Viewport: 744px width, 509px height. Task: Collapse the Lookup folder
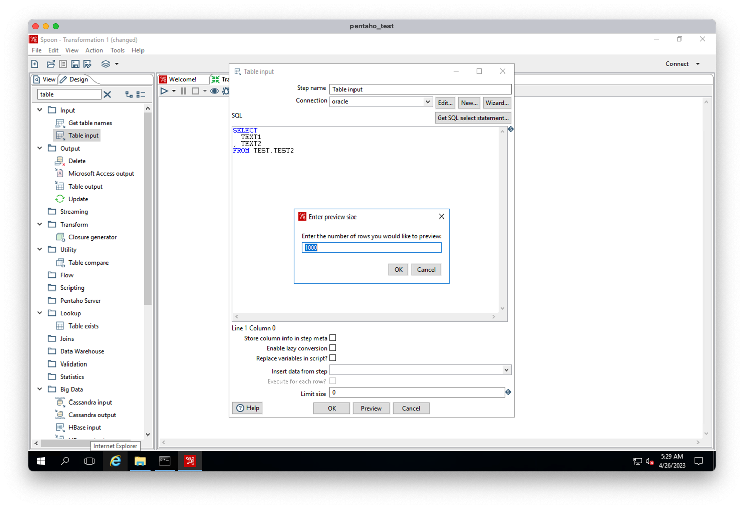coord(40,312)
